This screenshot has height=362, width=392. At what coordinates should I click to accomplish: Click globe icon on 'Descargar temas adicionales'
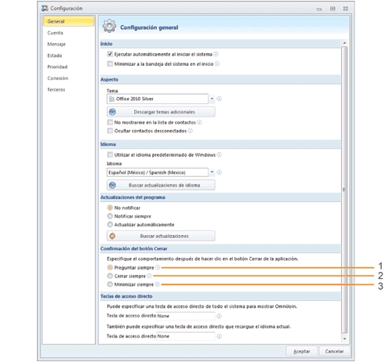[112, 112]
